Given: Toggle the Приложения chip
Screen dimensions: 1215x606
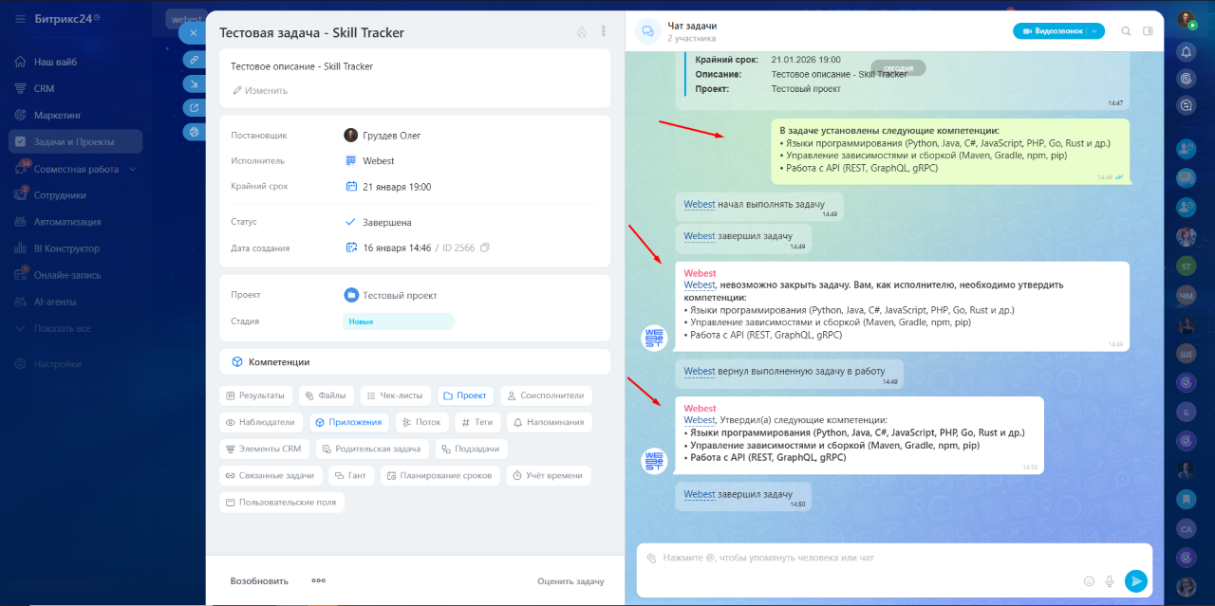Looking at the screenshot, I should pyautogui.click(x=348, y=422).
